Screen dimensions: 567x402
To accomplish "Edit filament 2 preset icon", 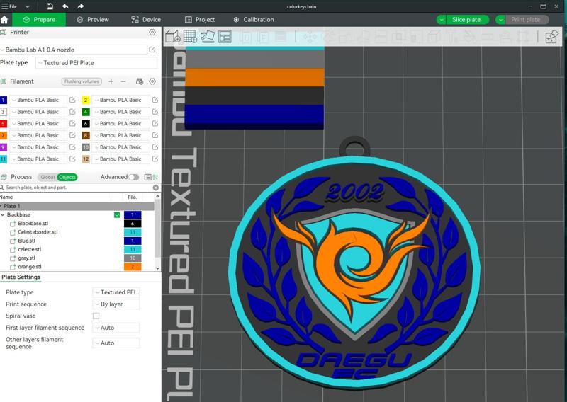I will click(155, 100).
